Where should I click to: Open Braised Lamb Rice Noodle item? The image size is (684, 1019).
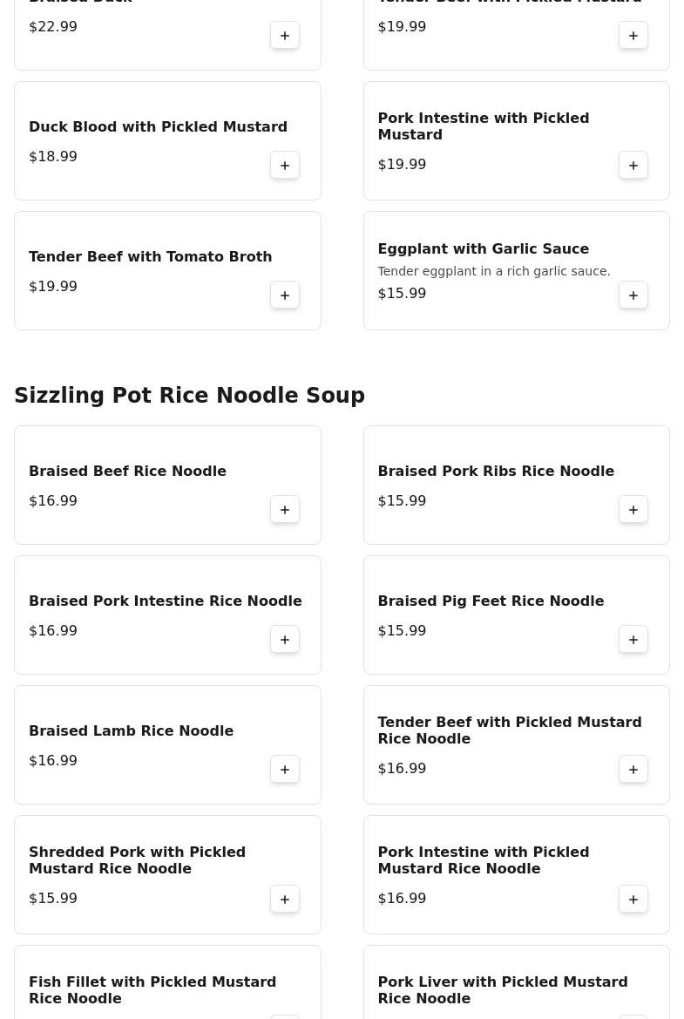131,731
